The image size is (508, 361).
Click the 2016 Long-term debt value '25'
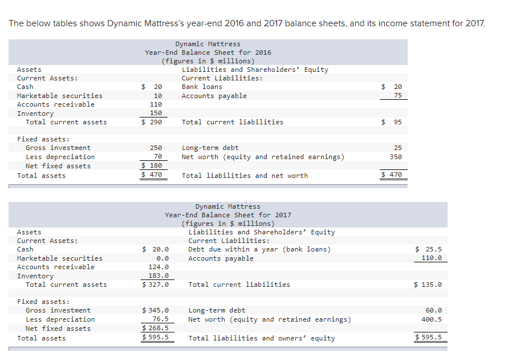[x=398, y=148]
